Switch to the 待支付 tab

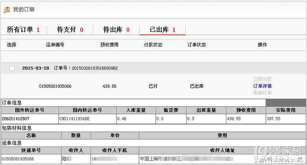(x=70, y=30)
